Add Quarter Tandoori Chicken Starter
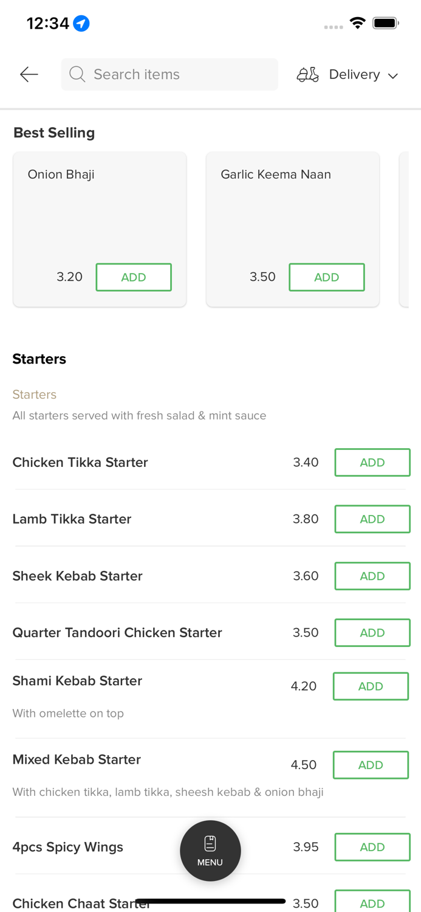 pyautogui.click(x=372, y=633)
